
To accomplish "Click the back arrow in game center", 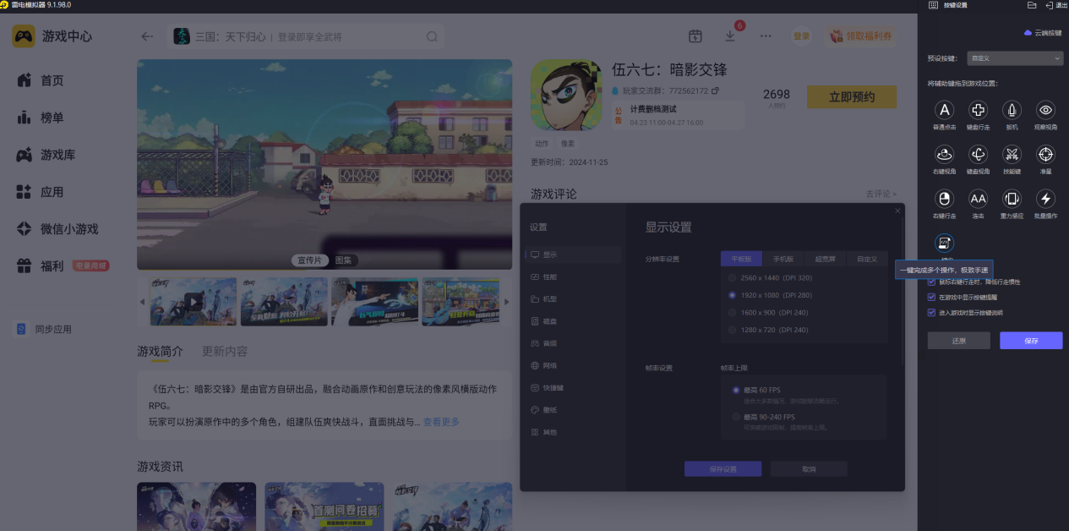I will 147,36.
